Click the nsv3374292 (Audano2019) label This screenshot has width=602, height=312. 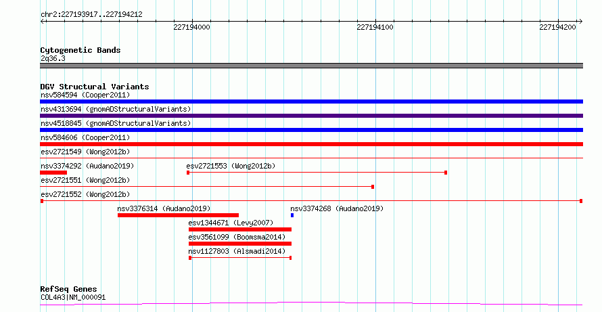[x=87, y=166]
